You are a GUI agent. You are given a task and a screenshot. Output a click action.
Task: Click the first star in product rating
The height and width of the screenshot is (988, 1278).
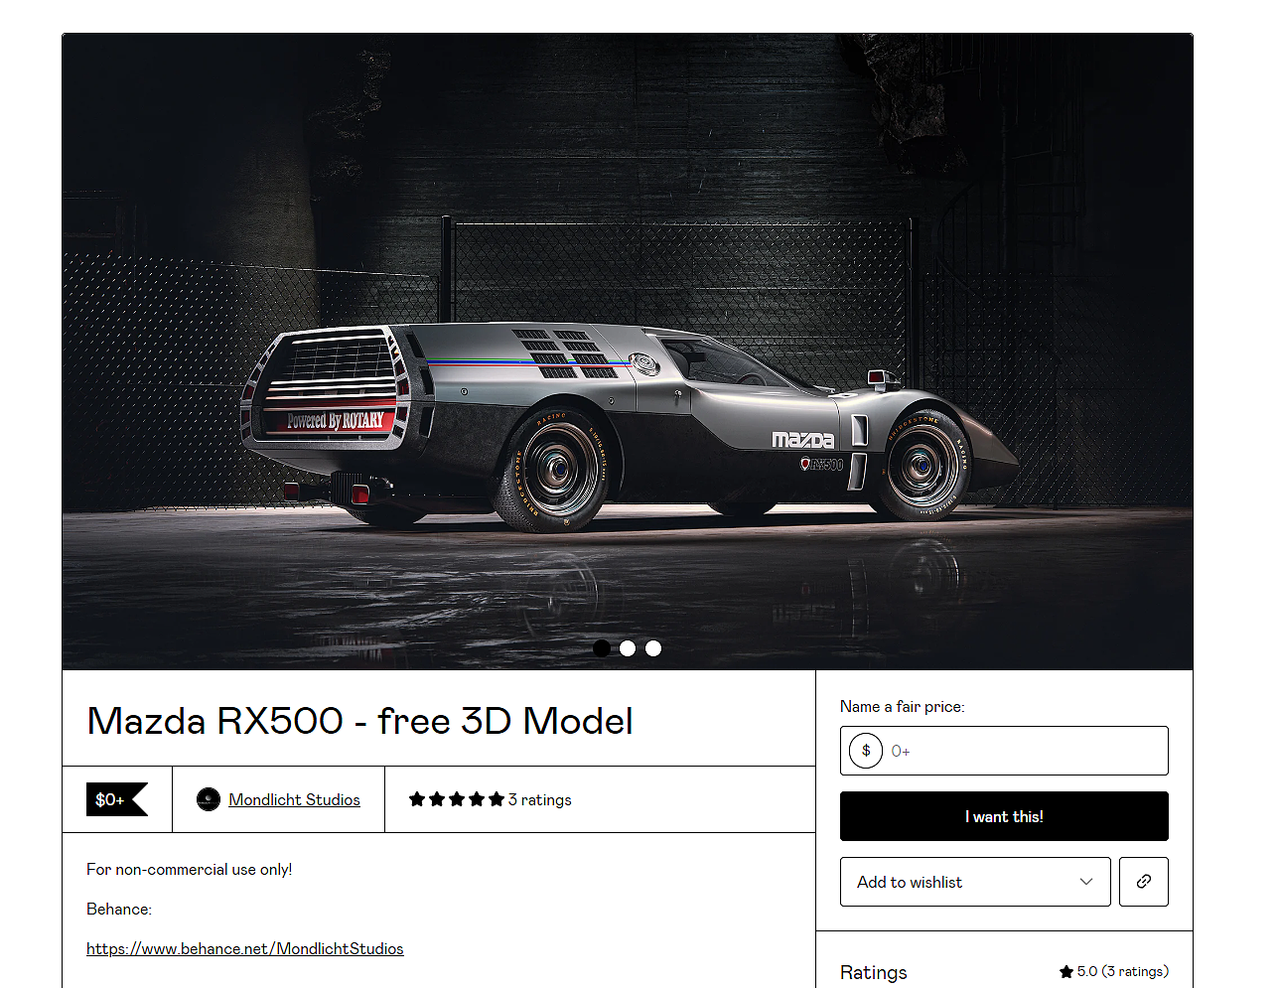click(x=417, y=799)
